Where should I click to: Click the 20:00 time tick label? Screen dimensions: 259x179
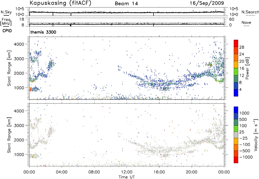pos(192,172)
